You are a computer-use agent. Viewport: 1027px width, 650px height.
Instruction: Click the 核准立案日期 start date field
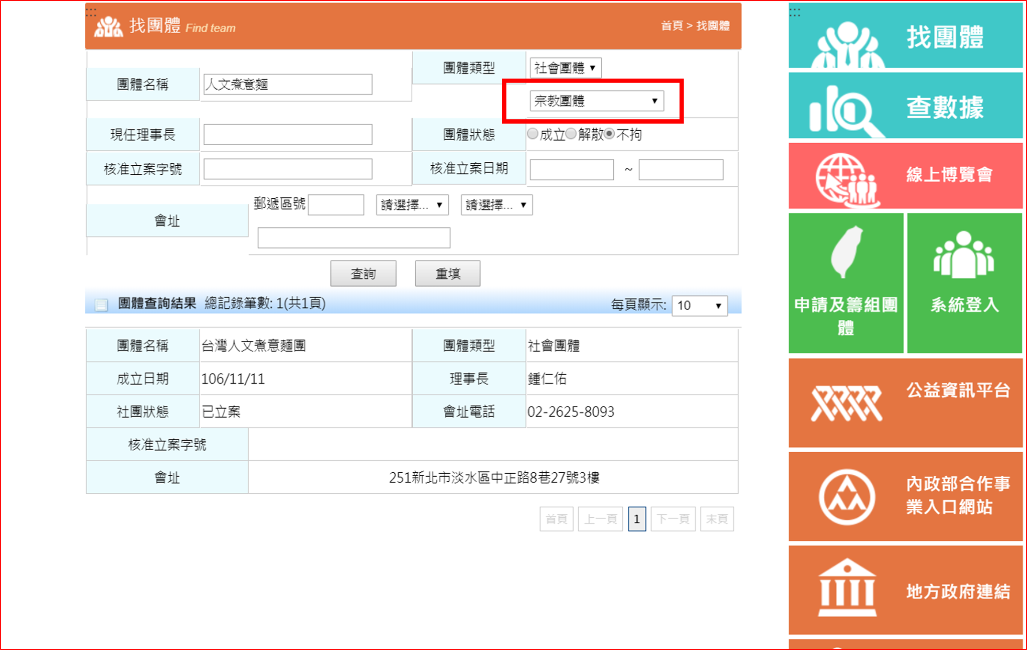[x=572, y=169]
